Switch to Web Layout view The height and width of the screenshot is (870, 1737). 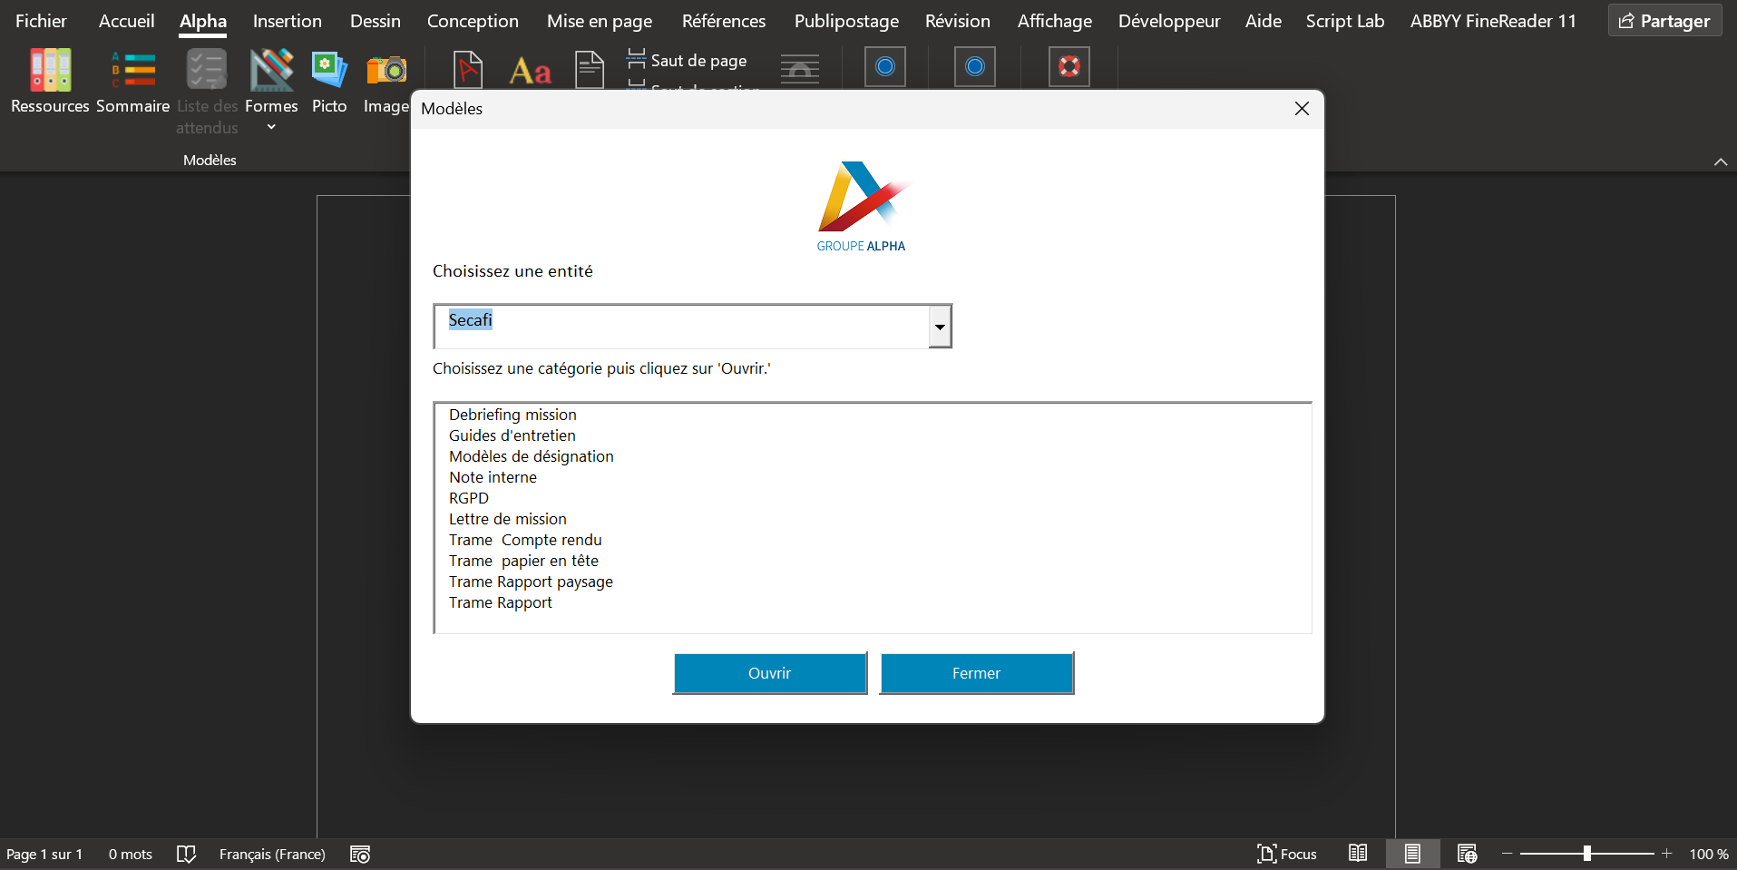pos(1467,855)
